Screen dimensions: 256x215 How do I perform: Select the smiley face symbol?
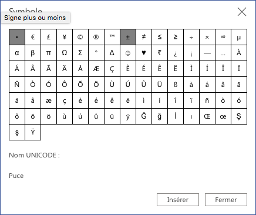click(128, 53)
